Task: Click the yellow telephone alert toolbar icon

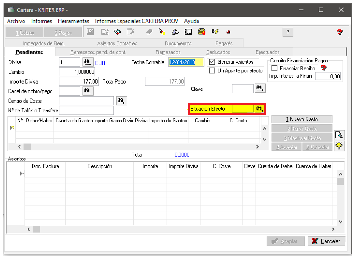Action: (x=202, y=32)
